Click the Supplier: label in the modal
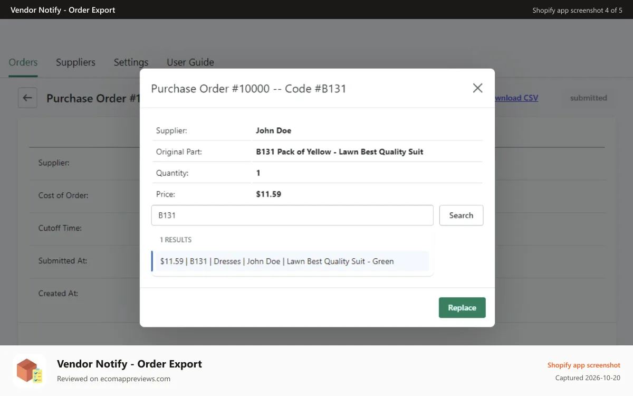This screenshot has height=396, width=633. coord(171,130)
